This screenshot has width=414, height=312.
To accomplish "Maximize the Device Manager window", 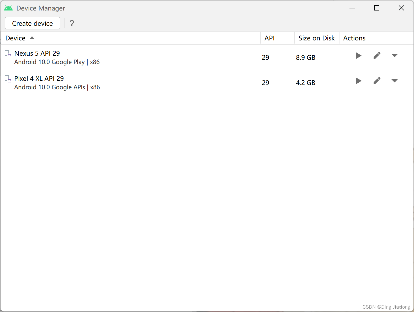I will coord(377,8).
